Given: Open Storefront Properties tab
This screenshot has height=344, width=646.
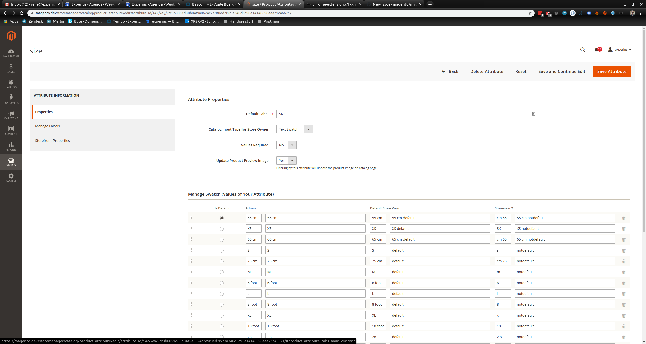Looking at the screenshot, I should coord(52,141).
